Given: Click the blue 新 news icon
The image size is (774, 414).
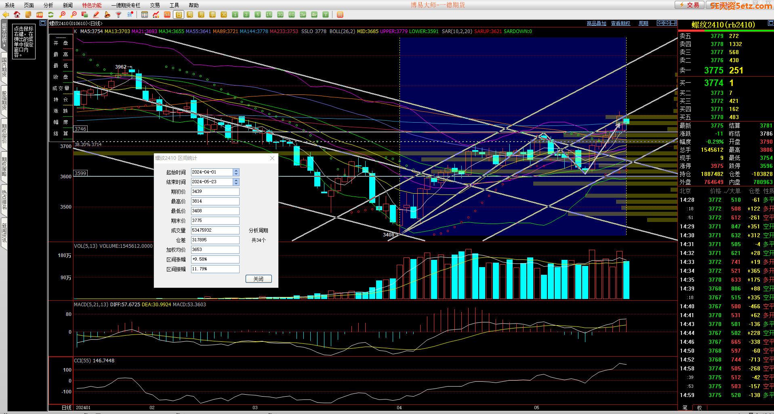Looking at the screenshot, I should pyautogui.click(x=130, y=15).
